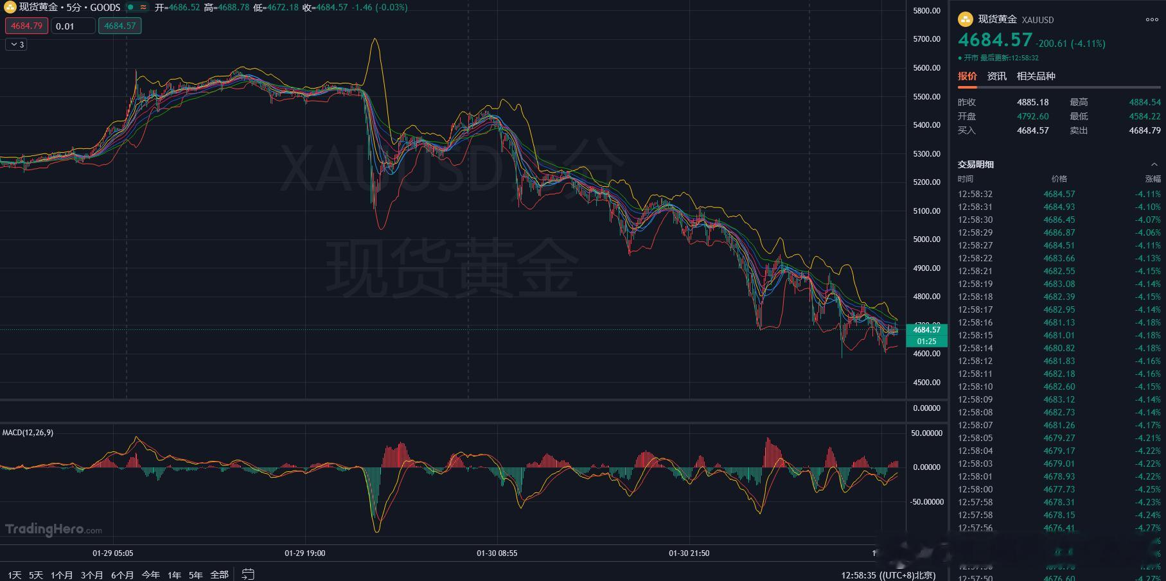
Task: Click the 开市 green status dot indicator
Action: coord(959,57)
